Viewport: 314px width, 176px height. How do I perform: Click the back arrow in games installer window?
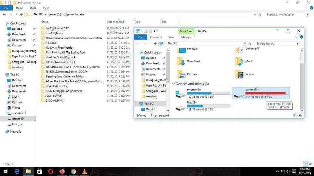4,15
